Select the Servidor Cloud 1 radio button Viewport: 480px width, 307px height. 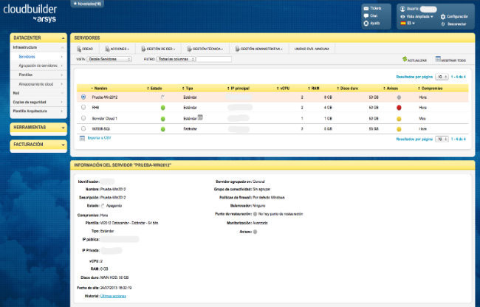click(83, 117)
